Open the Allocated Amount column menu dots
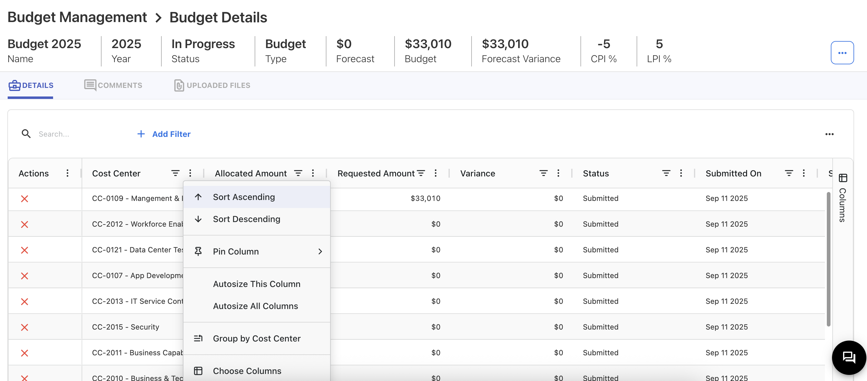The width and height of the screenshot is (867, 381). (x=313, y=173)
